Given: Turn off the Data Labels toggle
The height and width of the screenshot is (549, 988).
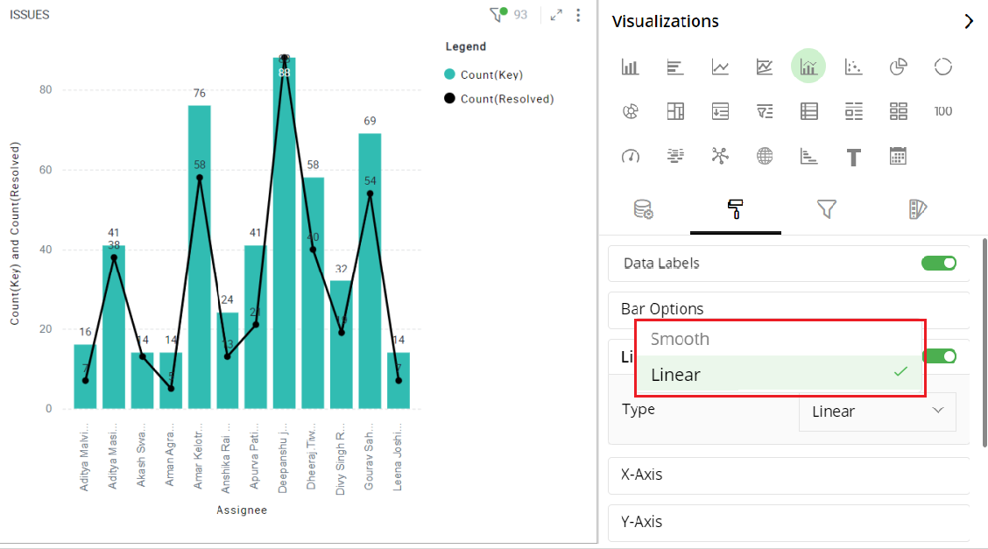Looking at the screenshot, I should click(x=939, y=264).
